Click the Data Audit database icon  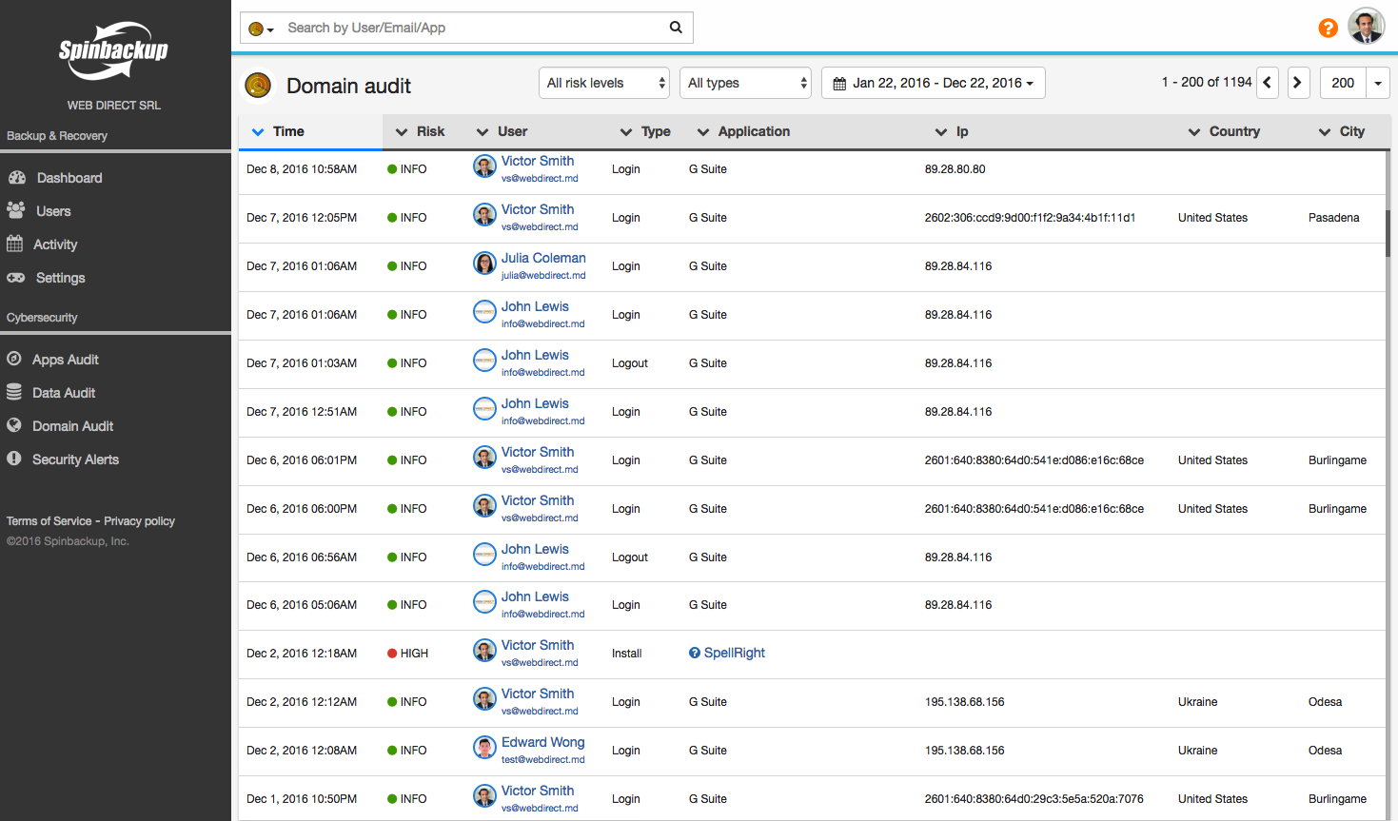[x=14, y=392]
